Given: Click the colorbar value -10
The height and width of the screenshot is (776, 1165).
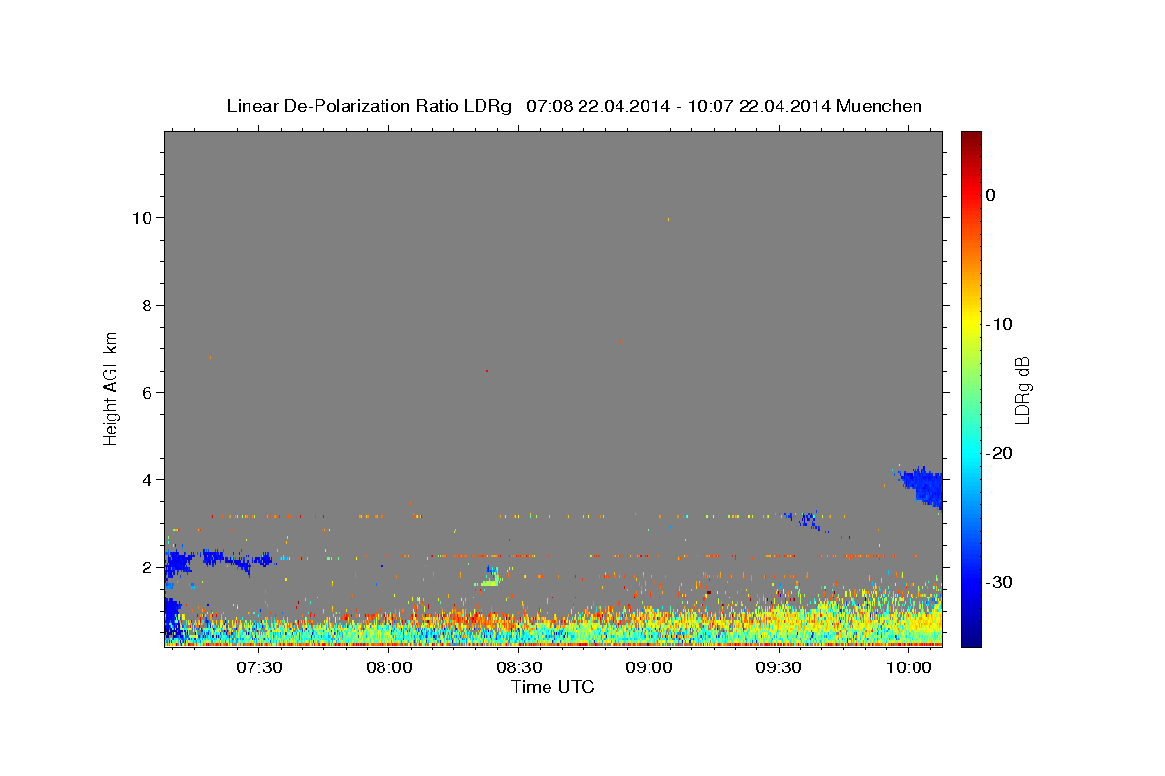Looking at the screenshot, I should pyautogui.click(x=1000, y=324).
